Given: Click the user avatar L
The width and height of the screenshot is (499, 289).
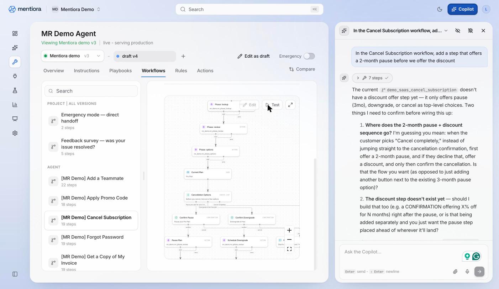Looking at the screenshot, I should pyautogui.click(x=486, y=9).
